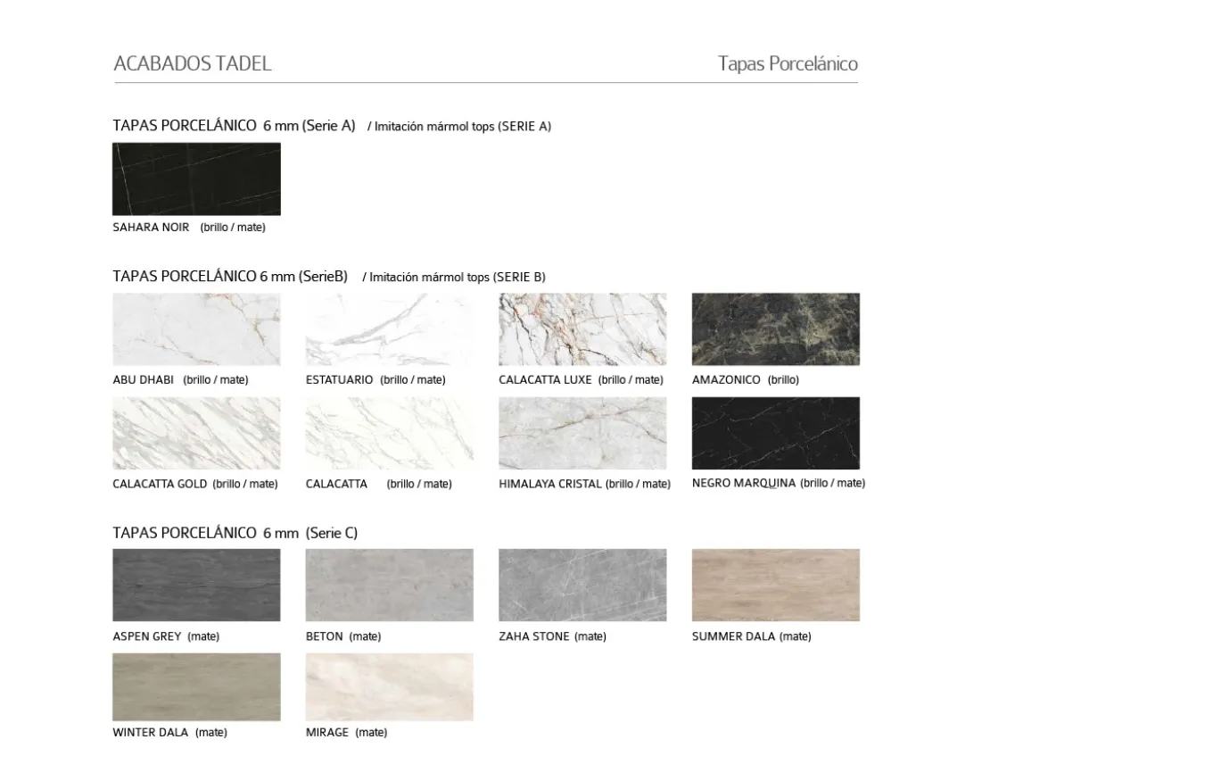
Task: Click the Serie B section heading
Action: point(230,277)
